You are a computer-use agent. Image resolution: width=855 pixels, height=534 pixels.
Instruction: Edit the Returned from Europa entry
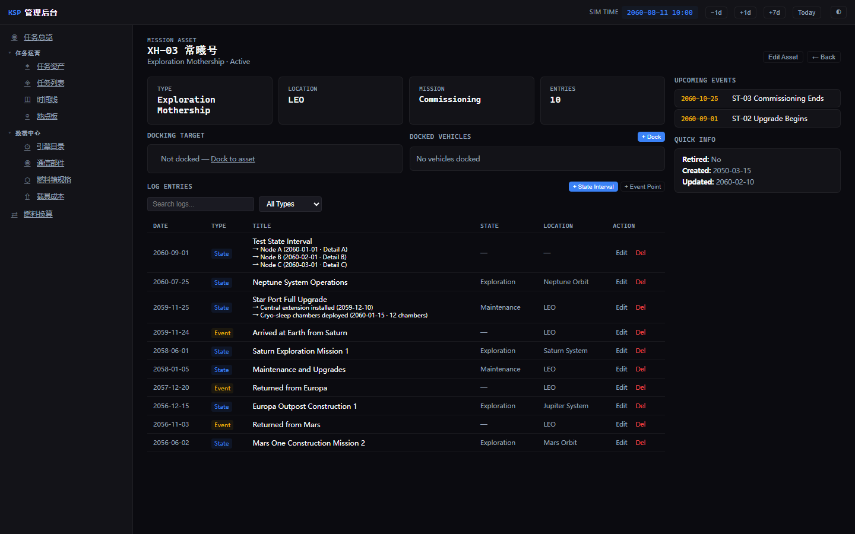point(622,387)
